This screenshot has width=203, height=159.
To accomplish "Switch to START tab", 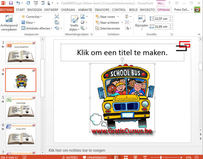I will click(x=20, y=10).
